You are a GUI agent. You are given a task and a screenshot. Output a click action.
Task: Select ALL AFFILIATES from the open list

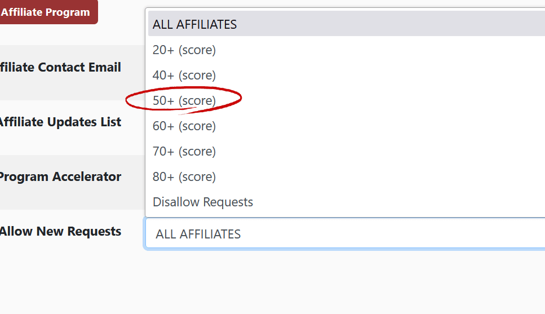coord(194,24)
